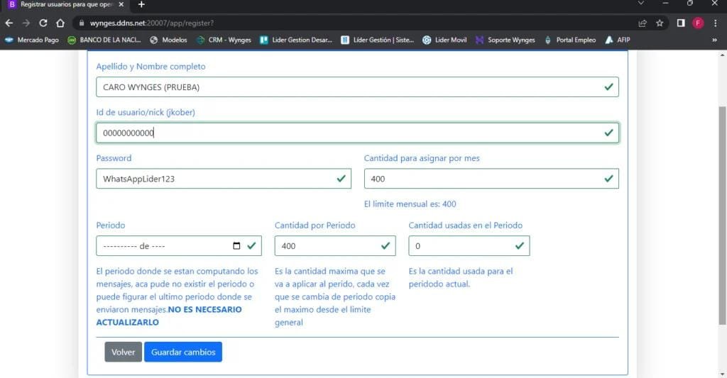
Task: Click the page vertical scrollbar
Action: 723,213
